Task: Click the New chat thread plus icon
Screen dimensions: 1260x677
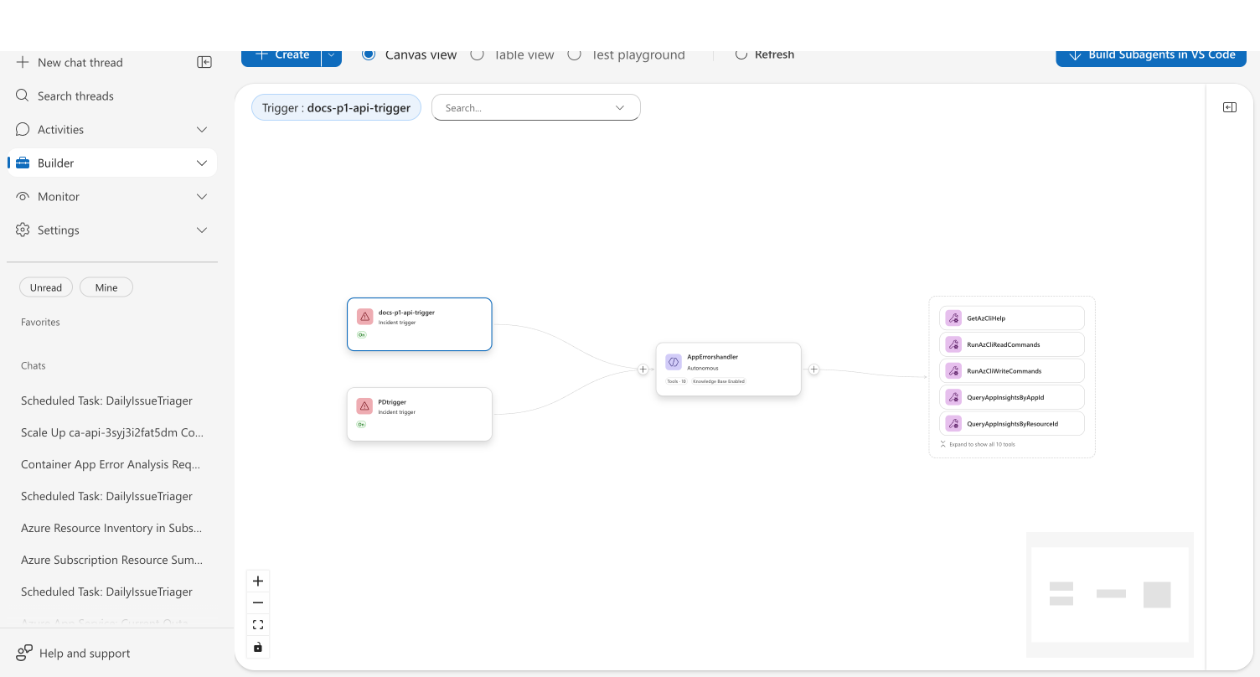Action: [x=23, y=62]
